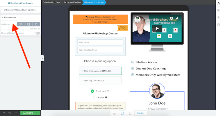Open the Save Work dropdown arrow

coord(38,113)
